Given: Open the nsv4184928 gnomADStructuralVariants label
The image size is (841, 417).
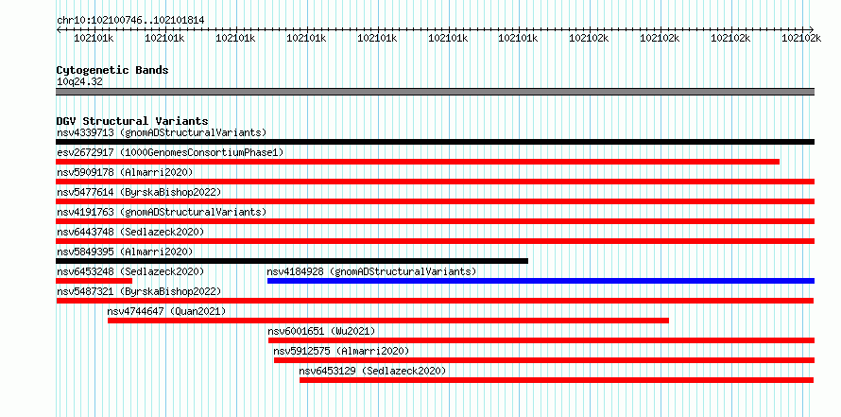Looking at the screenshot, I should click(371, 271).
